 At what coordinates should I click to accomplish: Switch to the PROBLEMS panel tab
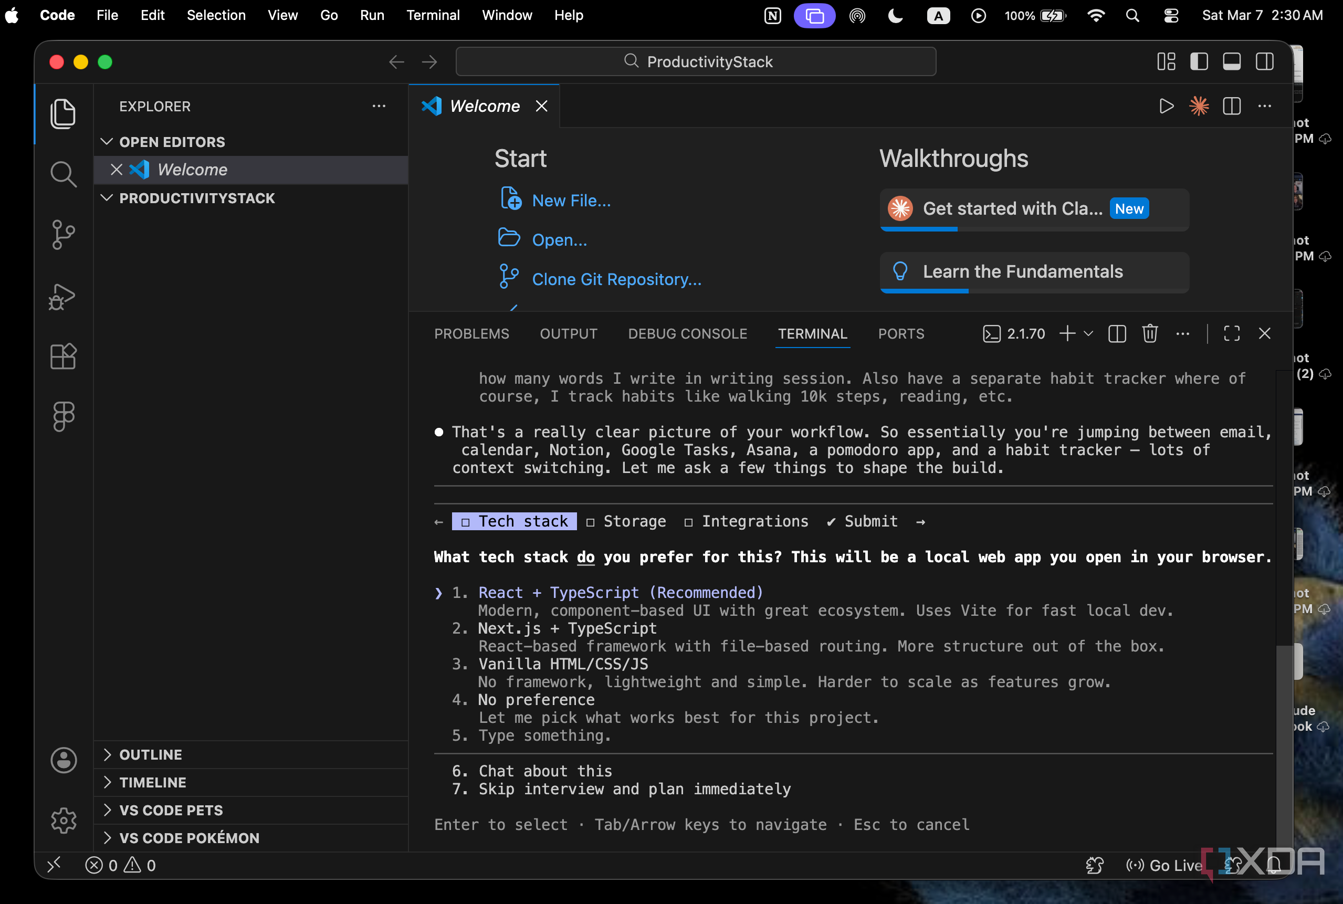471,334
